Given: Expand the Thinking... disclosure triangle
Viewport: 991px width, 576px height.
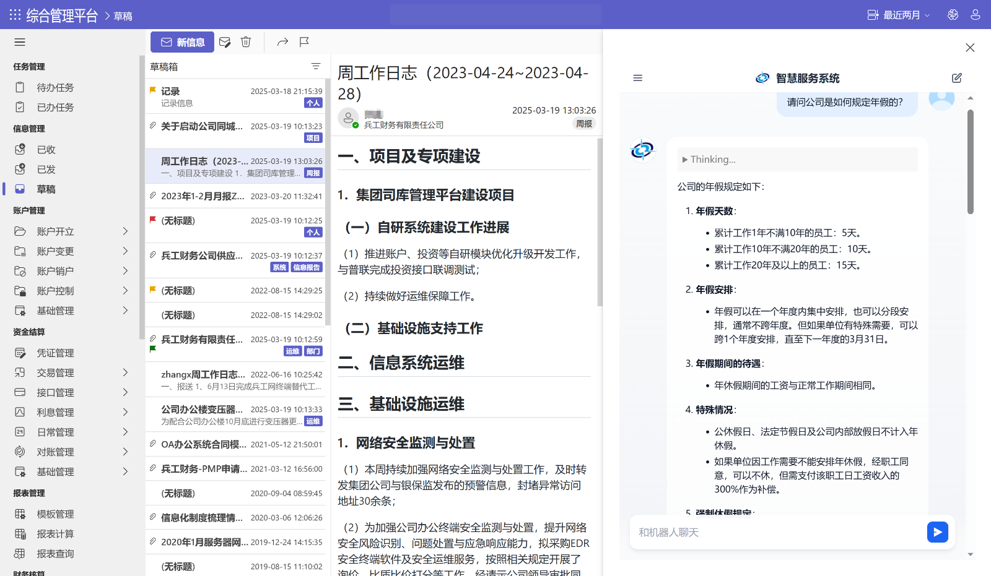Looking at the screenshot, I should [x=685, y=160].
